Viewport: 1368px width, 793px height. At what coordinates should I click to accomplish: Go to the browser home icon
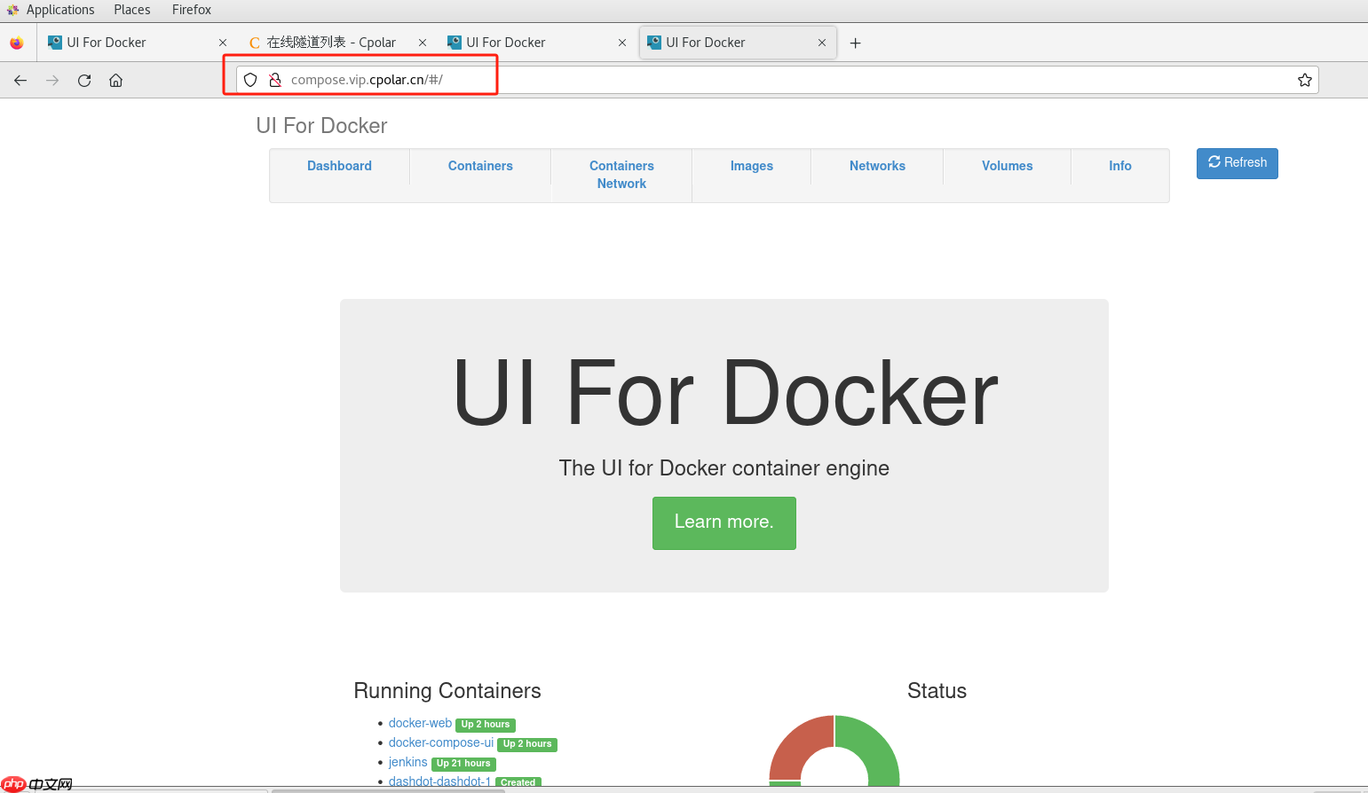pos(115,81)
